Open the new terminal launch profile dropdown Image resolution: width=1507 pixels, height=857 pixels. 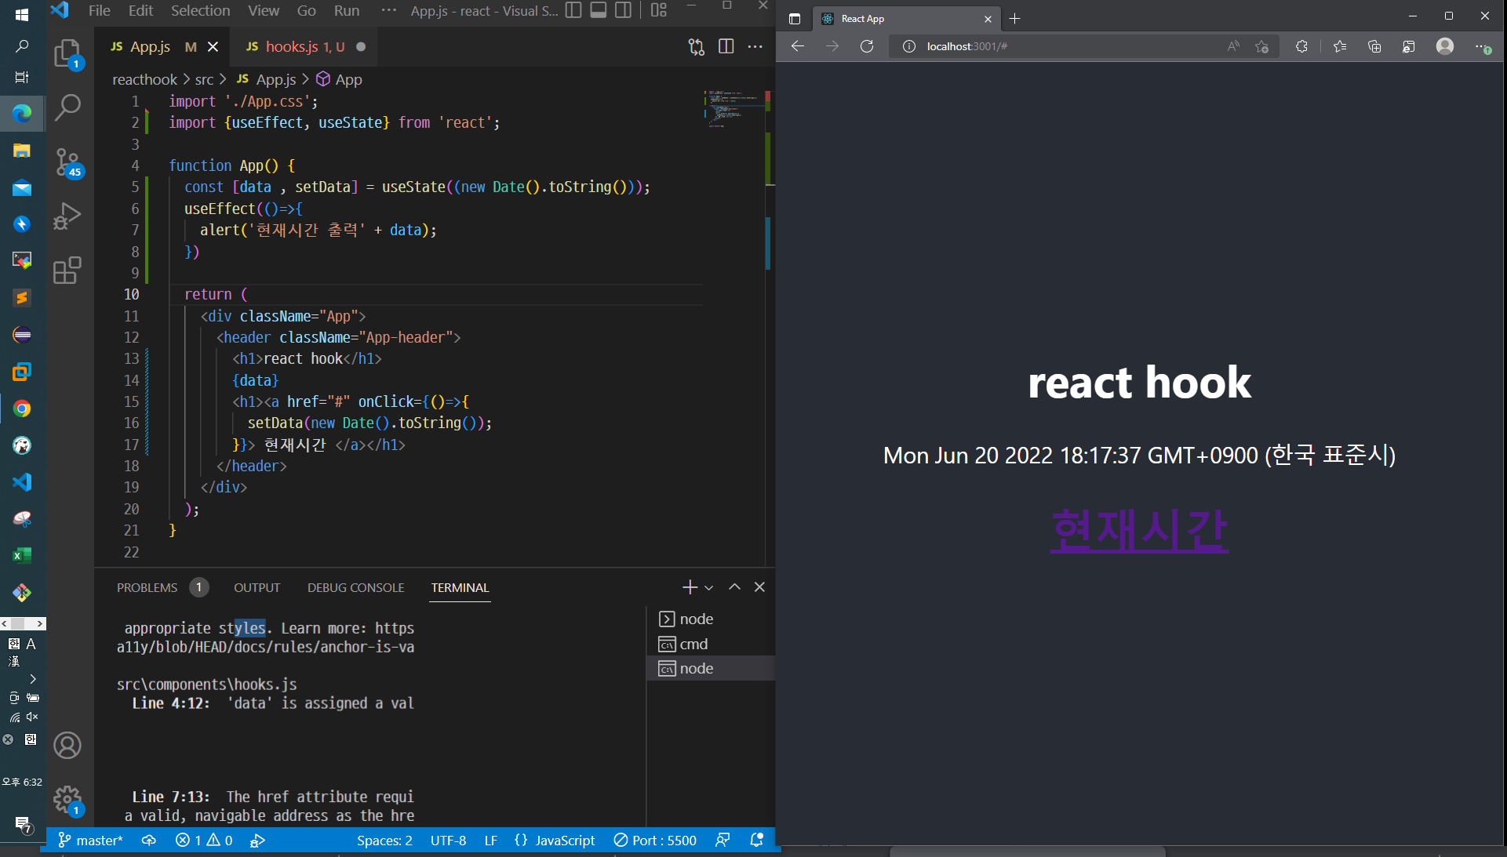[x=709, y=587]
